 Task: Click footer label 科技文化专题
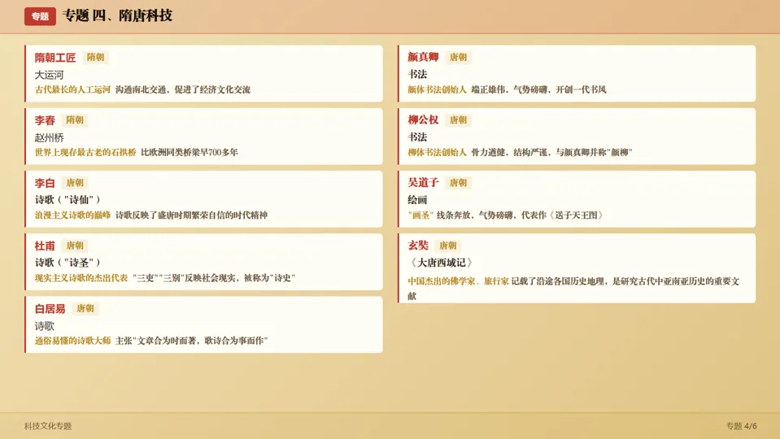click(48, 426)
